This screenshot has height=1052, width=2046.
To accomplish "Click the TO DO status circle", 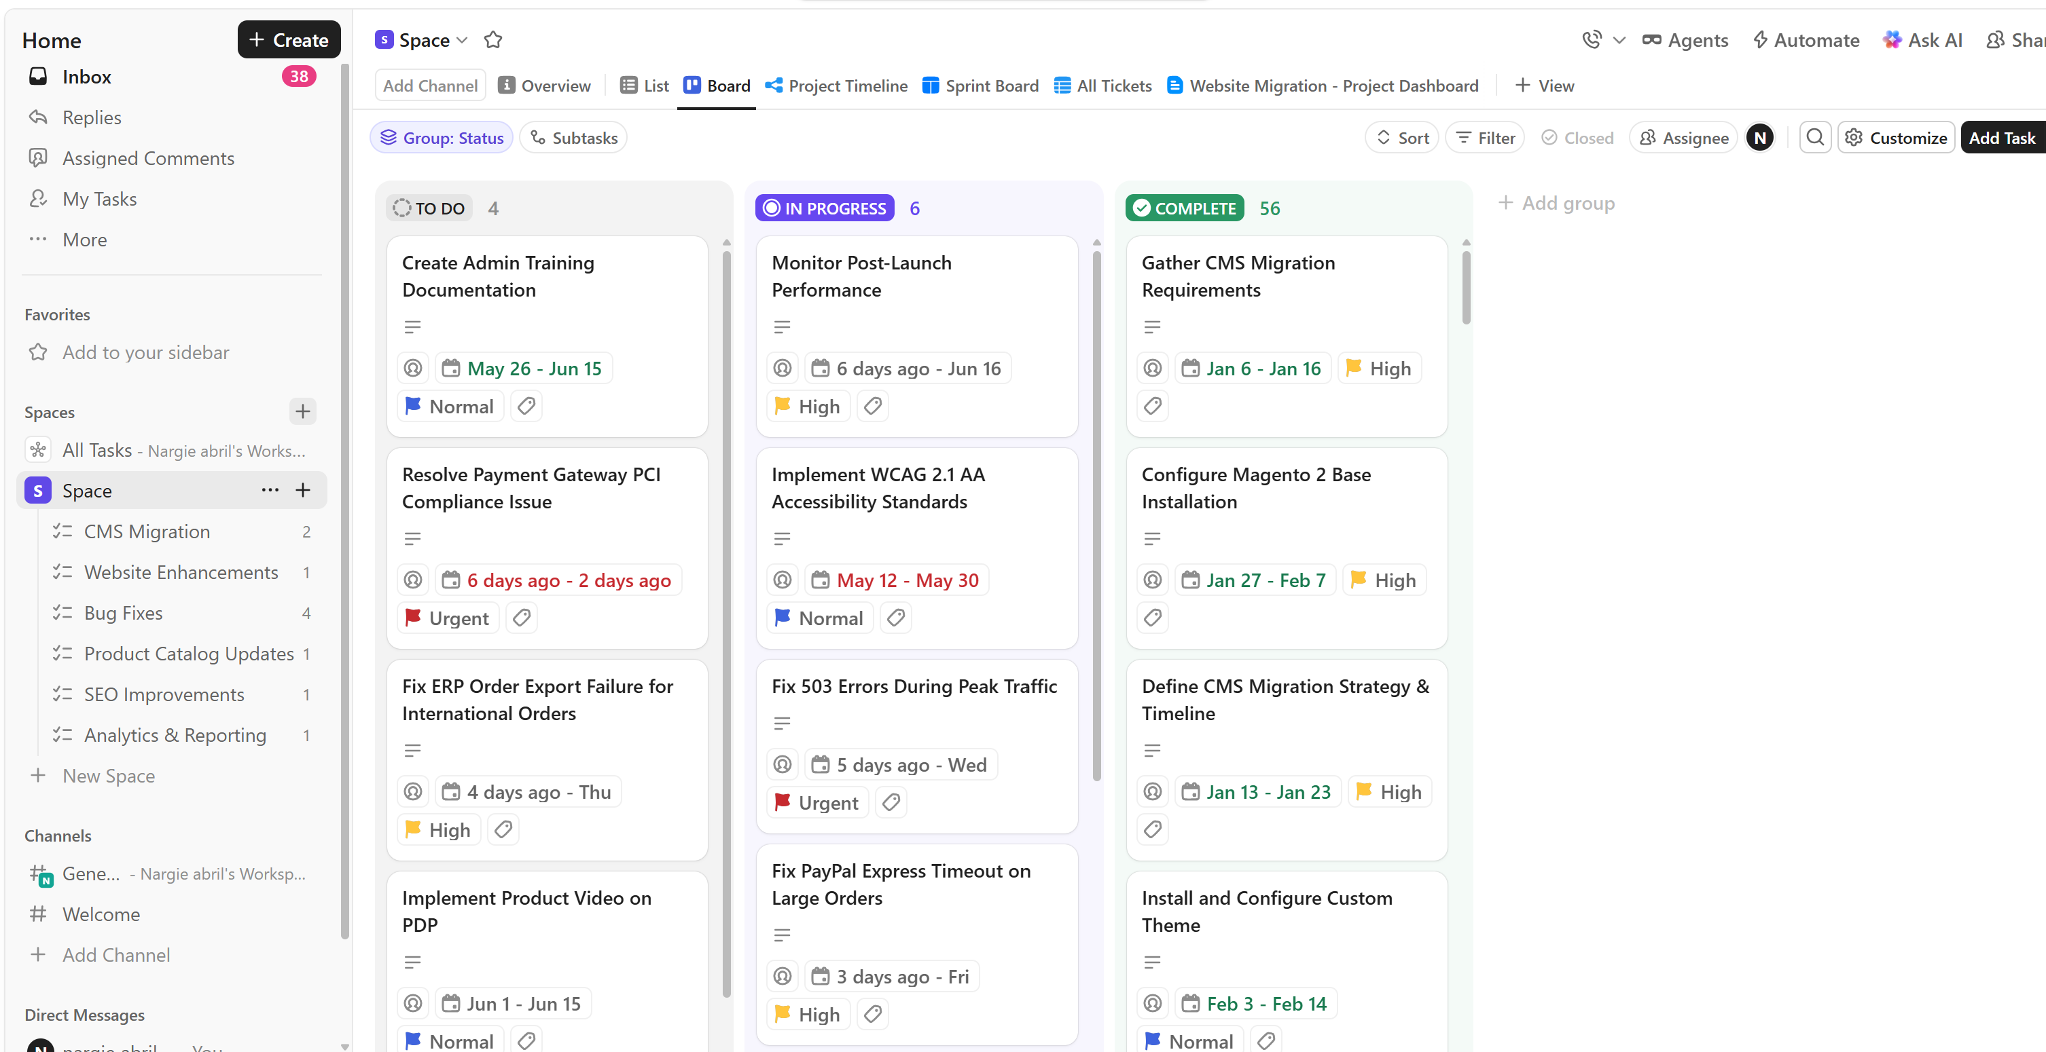I will [402, 208].
